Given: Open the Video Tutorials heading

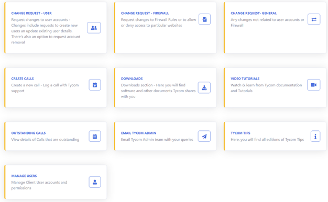Looking at the screenshot, I should pyautogui.click(x=245, y=78).
